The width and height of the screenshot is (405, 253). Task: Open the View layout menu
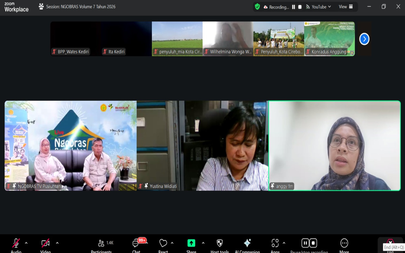[x=346, y=7]
